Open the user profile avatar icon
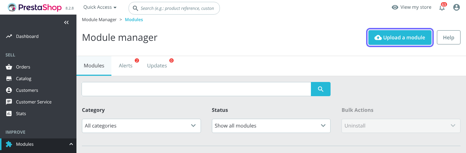Viewport: 466px width, 153px height. tap(457, 7)
